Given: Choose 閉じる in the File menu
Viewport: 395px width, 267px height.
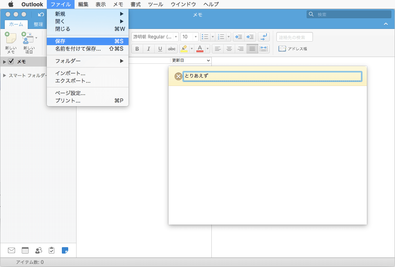Looking at the screenshot, I should point(88,29).
